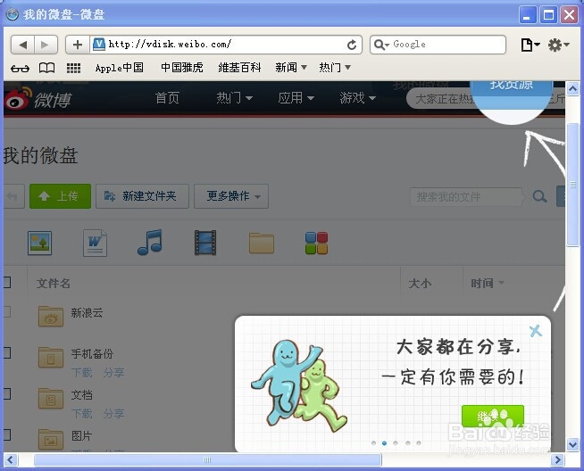Image resolution: width=584 pixels, height=471 pixels.
Task: Open the 中国雅虎 bookmark
Action: coord(182,68)
